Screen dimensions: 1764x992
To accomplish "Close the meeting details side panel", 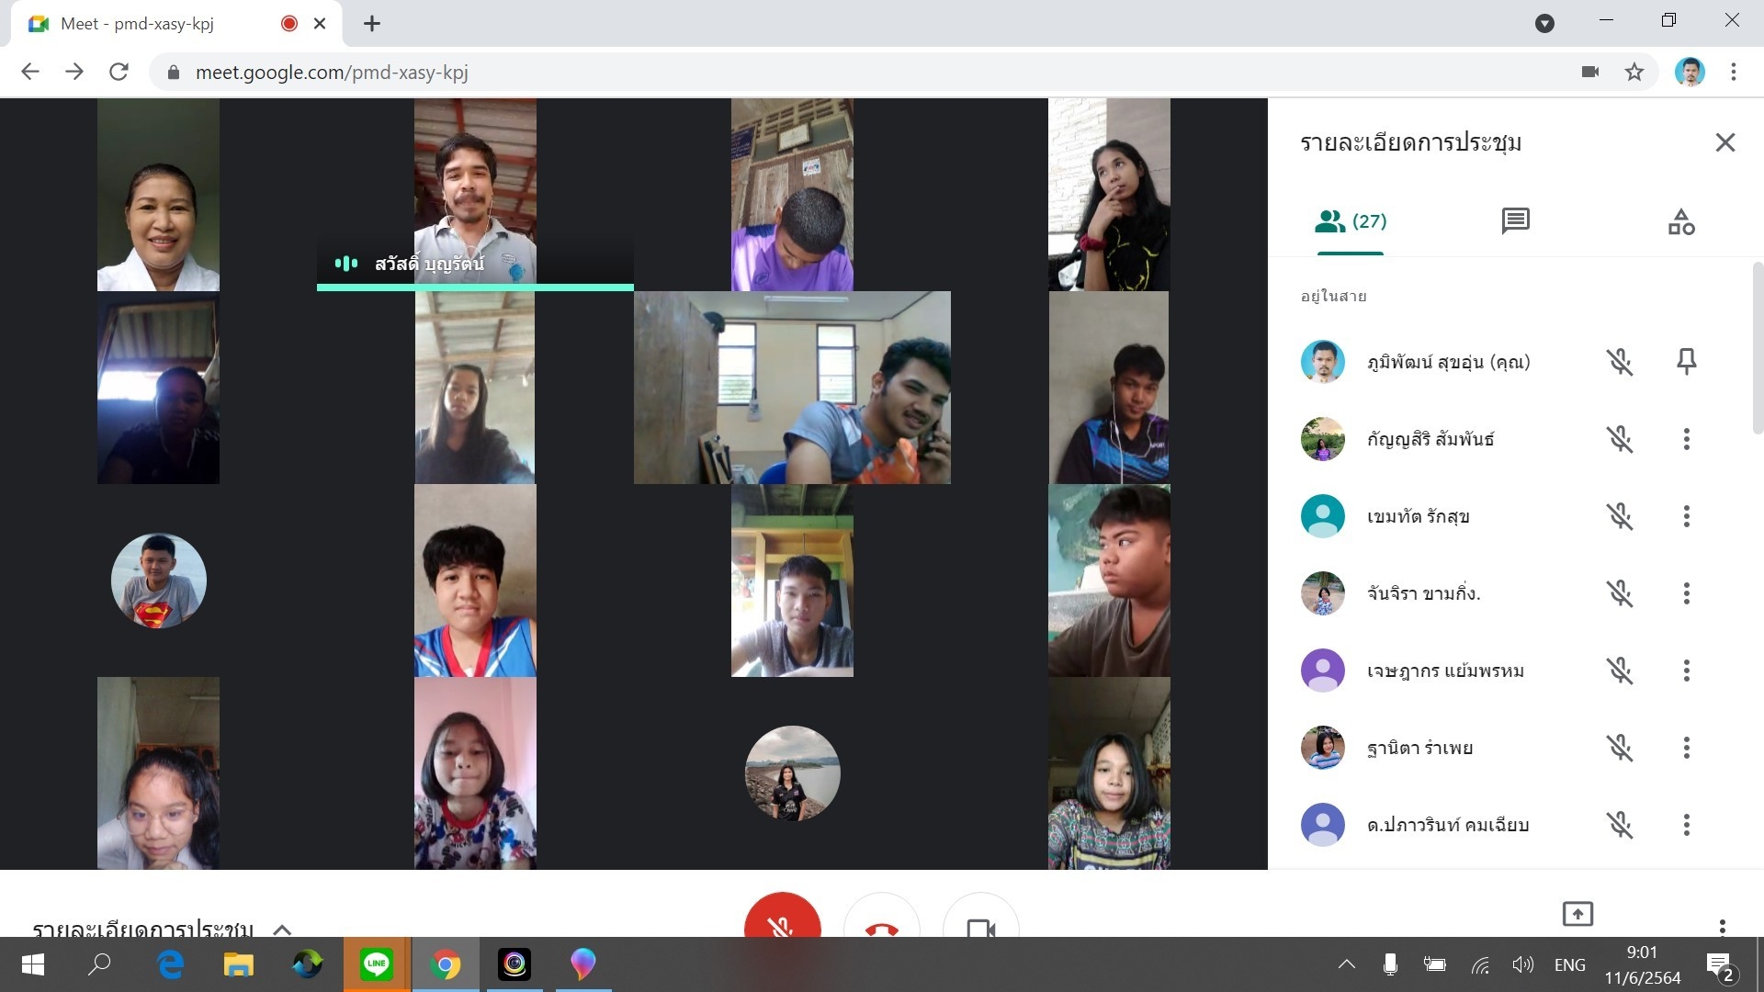I will pos(1724,142).
